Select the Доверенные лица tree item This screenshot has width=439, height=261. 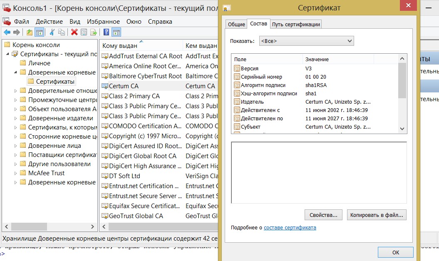click(55, 146)
